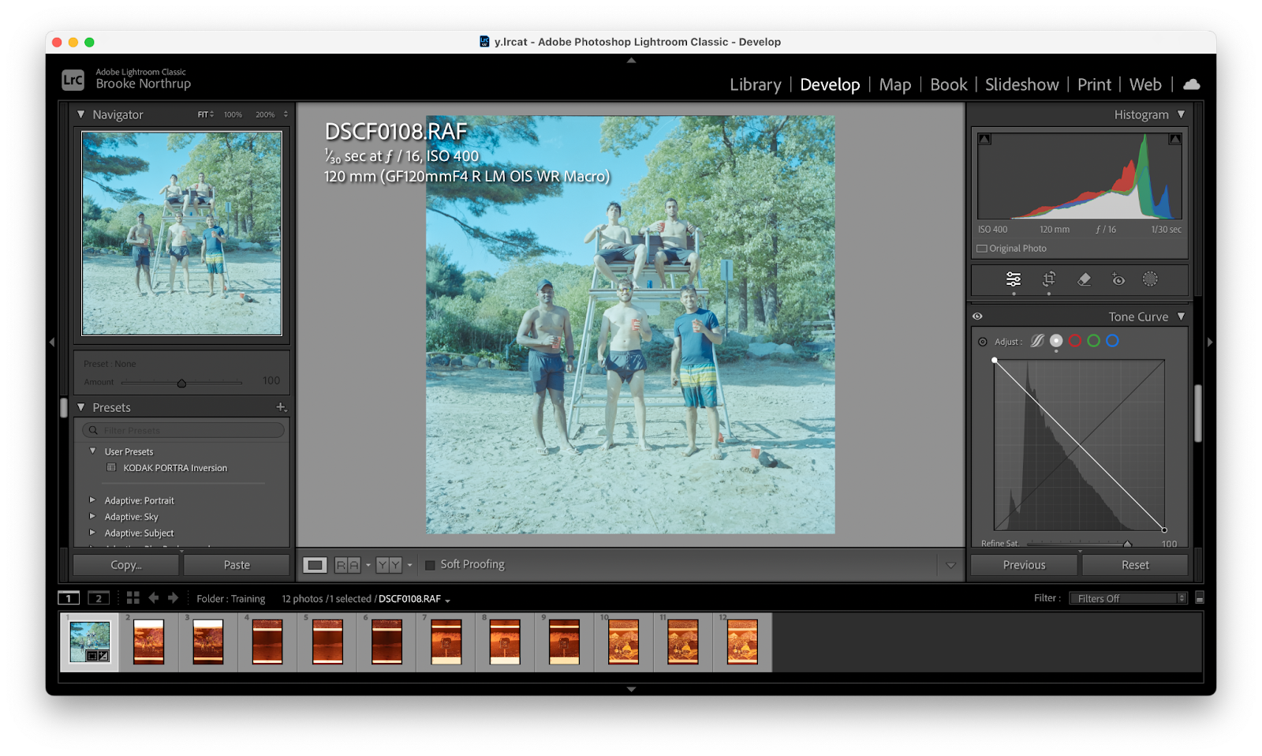Open the toolbar content dropdown arrow
1262x756 pixels.
[950, 565]
